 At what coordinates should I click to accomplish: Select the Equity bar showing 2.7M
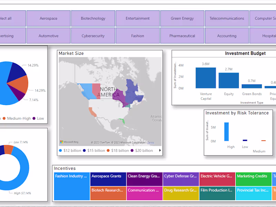coord(229,80)
